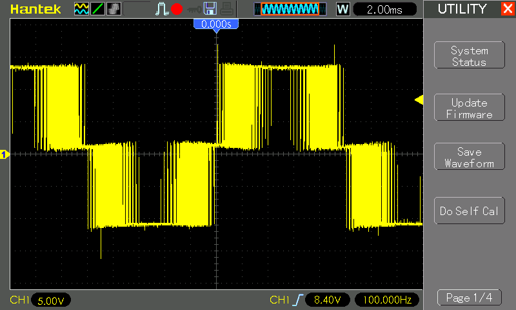The width and height of the screenshot is (516, 310).
Task: Click the green diagonal line icon
Action: pyautogui.click(x=97, y=9)
